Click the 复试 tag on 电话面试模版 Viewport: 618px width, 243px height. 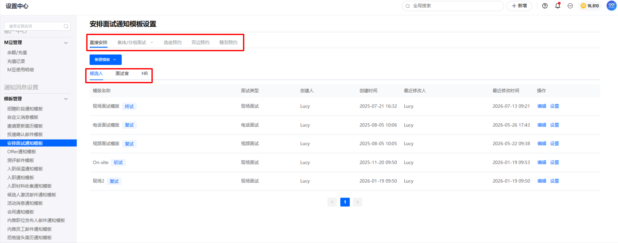click(129, 125)
